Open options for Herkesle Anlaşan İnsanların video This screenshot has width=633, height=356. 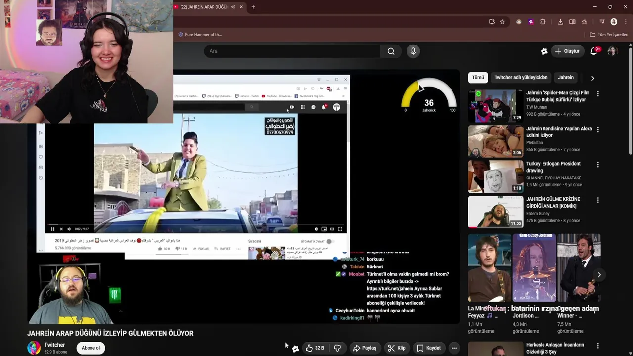598,346
